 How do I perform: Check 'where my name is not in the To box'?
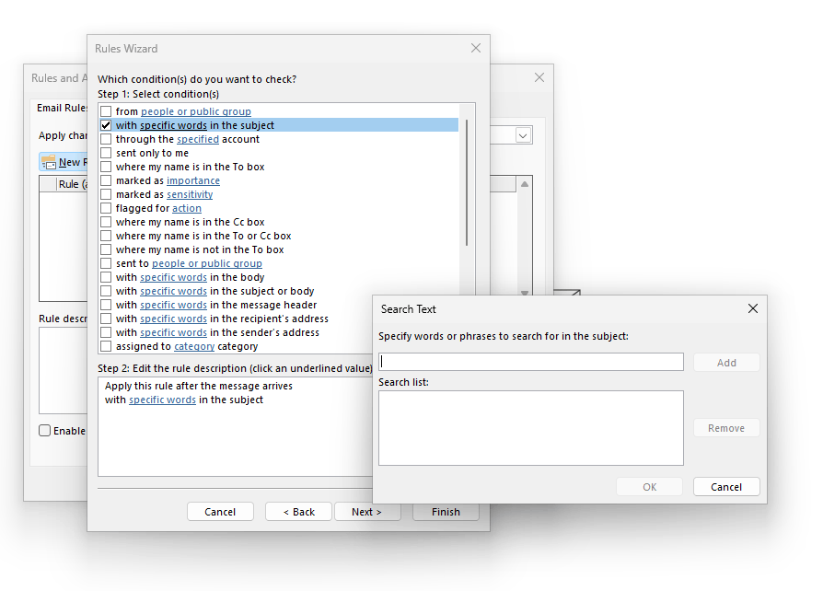[106, 249]
